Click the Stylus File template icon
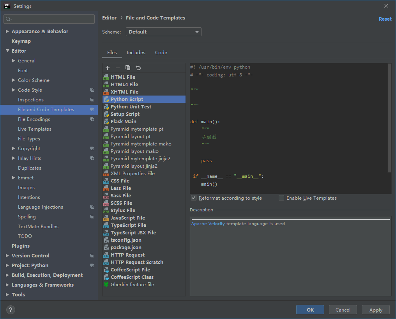Image resolution: width=396 pixels, height=319 pixels. tap(106, 211)
